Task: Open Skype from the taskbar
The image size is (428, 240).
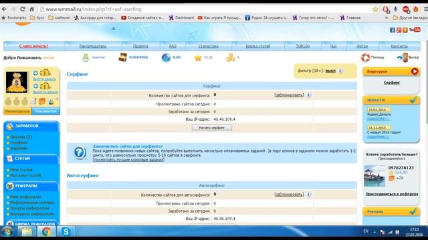Action: [x=66, y=232]
